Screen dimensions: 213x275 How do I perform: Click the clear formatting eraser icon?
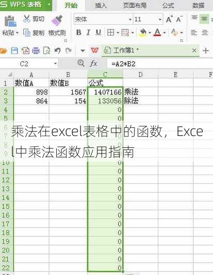point(174,32)
